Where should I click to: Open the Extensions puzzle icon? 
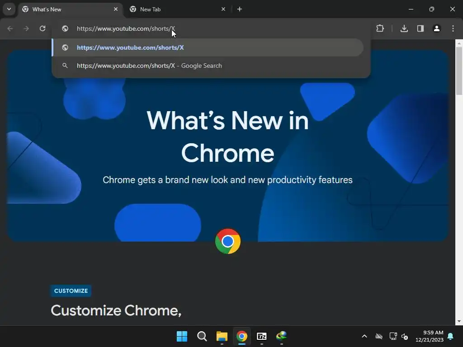380,28
